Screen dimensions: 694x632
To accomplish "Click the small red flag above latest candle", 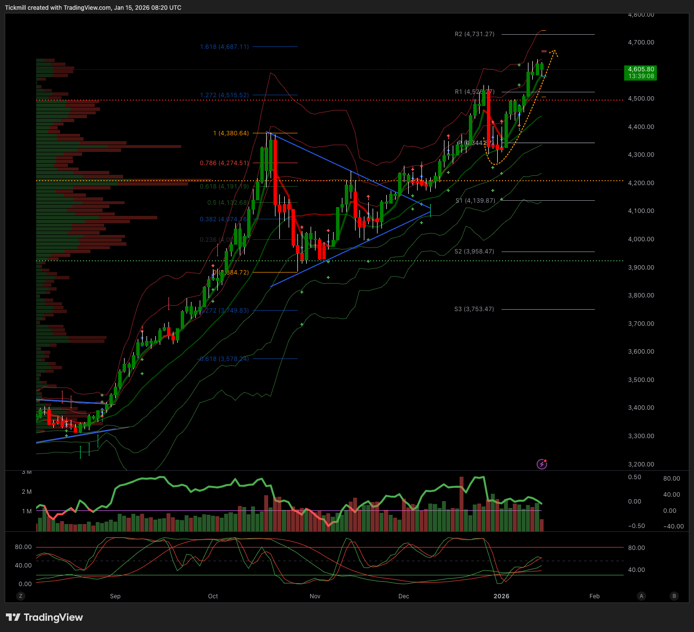I will click(x=544, y=51).
